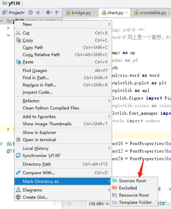
Task: Expand the Local History submenu
Action: pyautogui.click(x=109, y=148)
